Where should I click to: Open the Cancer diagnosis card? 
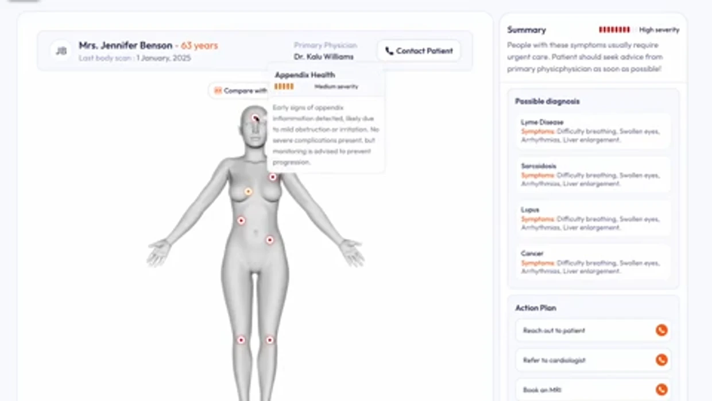click(x=593, y=262)
